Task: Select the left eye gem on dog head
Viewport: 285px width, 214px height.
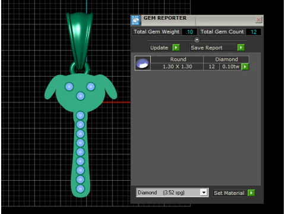Action: pos(69,87)
